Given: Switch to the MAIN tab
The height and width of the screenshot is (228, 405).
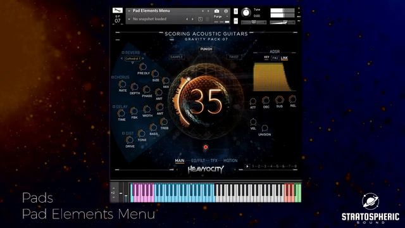Looking at the screenshot, I should tap(180, 160).
